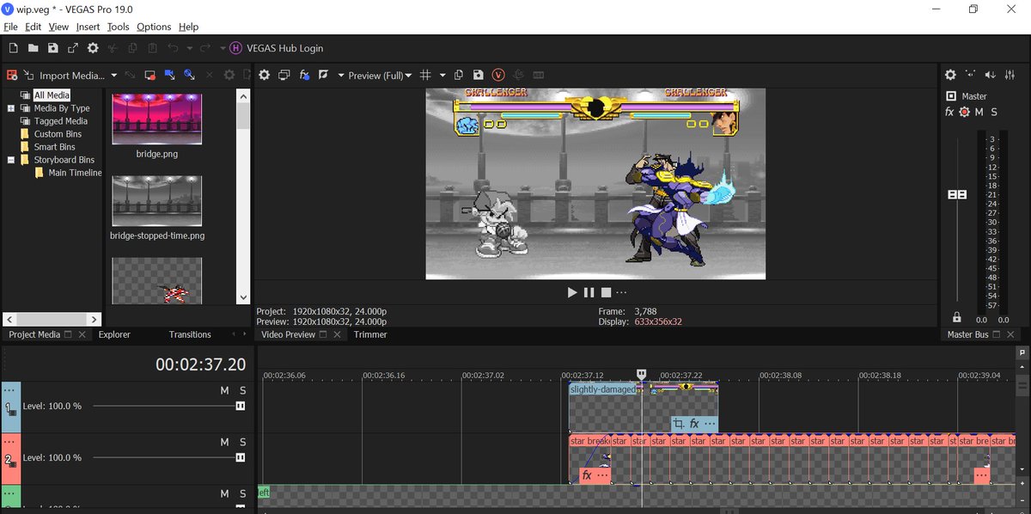Toggle the Master fader lock icon
Screen dimensions: 1031x514
[957, 318]
